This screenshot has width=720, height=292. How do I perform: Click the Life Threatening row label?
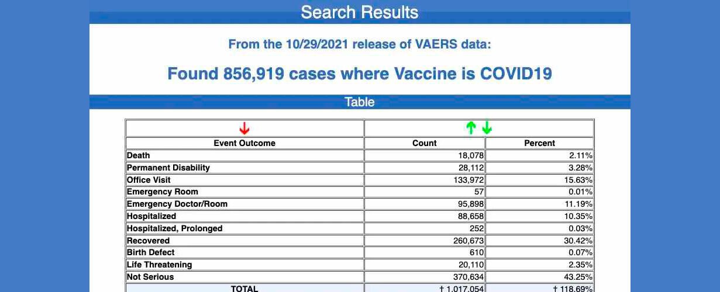(x=160, y=265)
